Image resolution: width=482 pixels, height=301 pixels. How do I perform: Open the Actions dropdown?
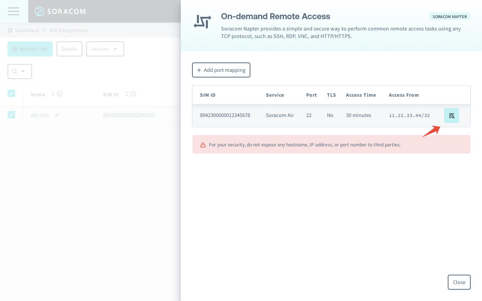pyautogui.click(x=105, y=49)
